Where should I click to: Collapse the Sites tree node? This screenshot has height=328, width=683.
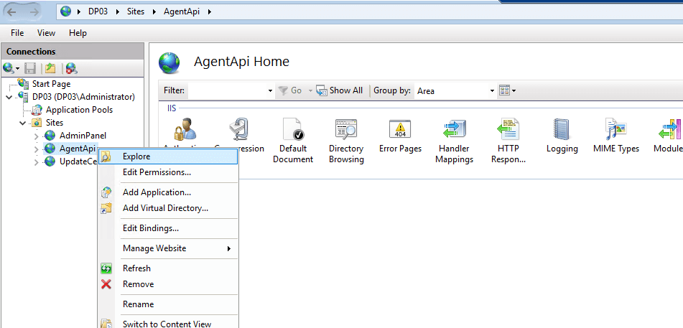(x=23, y=123)
